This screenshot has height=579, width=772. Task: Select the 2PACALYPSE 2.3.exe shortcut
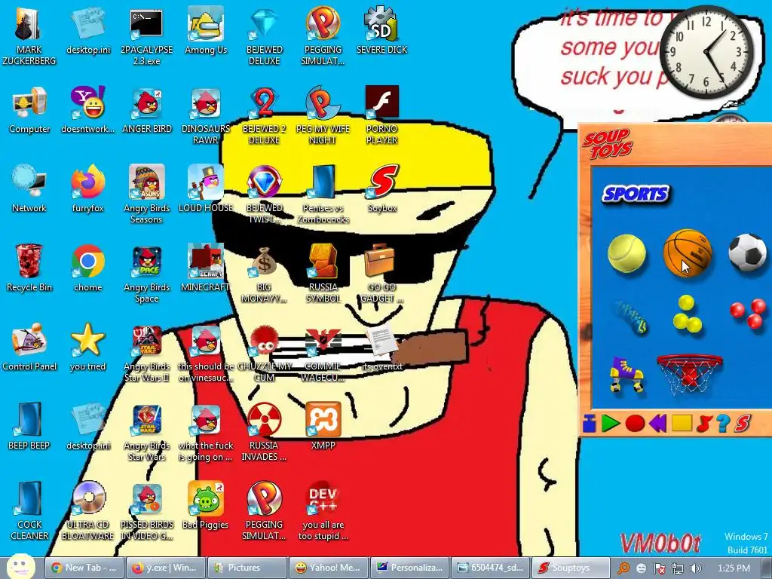click(x=147, y=36)
